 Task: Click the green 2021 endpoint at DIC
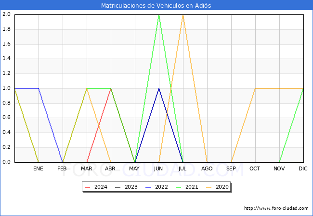(x=303, y=88)
